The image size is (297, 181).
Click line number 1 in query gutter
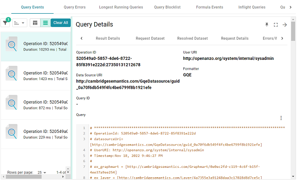coord(84,128)
